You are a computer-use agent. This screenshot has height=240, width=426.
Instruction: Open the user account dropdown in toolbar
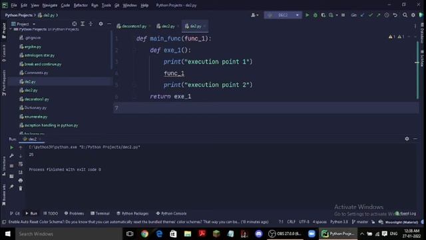click(254, 15)
